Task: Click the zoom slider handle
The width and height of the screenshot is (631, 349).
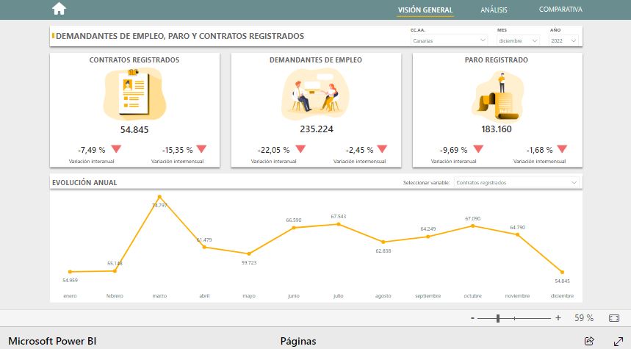Action: 498,318
